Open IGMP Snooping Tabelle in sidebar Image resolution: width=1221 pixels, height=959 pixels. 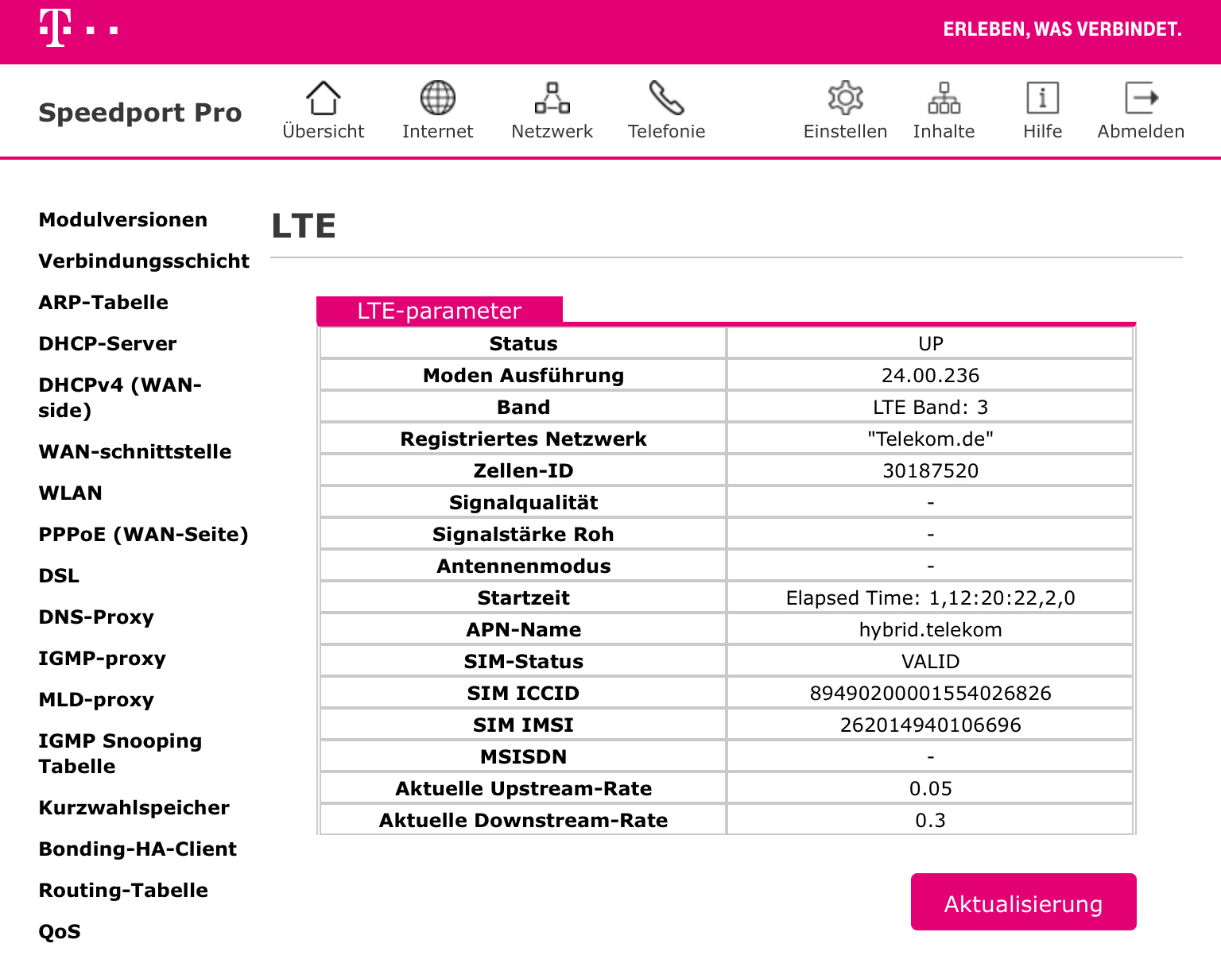[120, 753]
